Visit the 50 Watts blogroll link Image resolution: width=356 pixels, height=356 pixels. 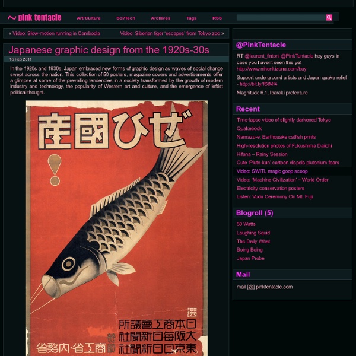(246, 224)
